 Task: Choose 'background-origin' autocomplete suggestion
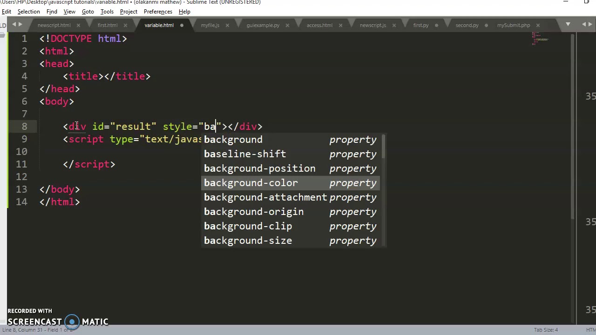tap(291, 212)
